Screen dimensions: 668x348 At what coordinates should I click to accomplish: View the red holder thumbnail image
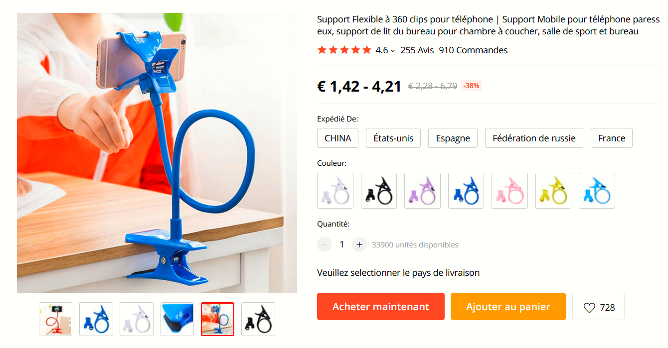coord(56,319)
